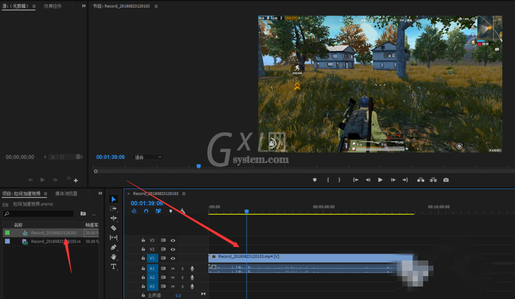Step back one frame in Program monitor
Image resolution: width=515 pixels, height=299 pixels.
(368, 180)
